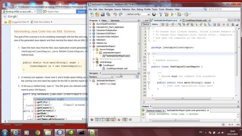This screenshot has height=136, width=242.
Task: Click the Open Project toolbar icon
Action: [x=102, y=14]
